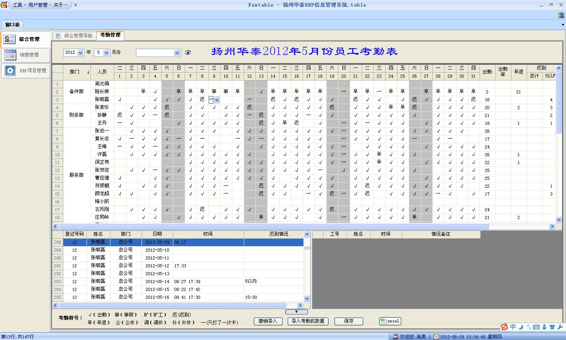Image resolution: width=566 pixels, height=340 pixels.
Task: Switch to the 窗口表 tab
Action: 12,25
